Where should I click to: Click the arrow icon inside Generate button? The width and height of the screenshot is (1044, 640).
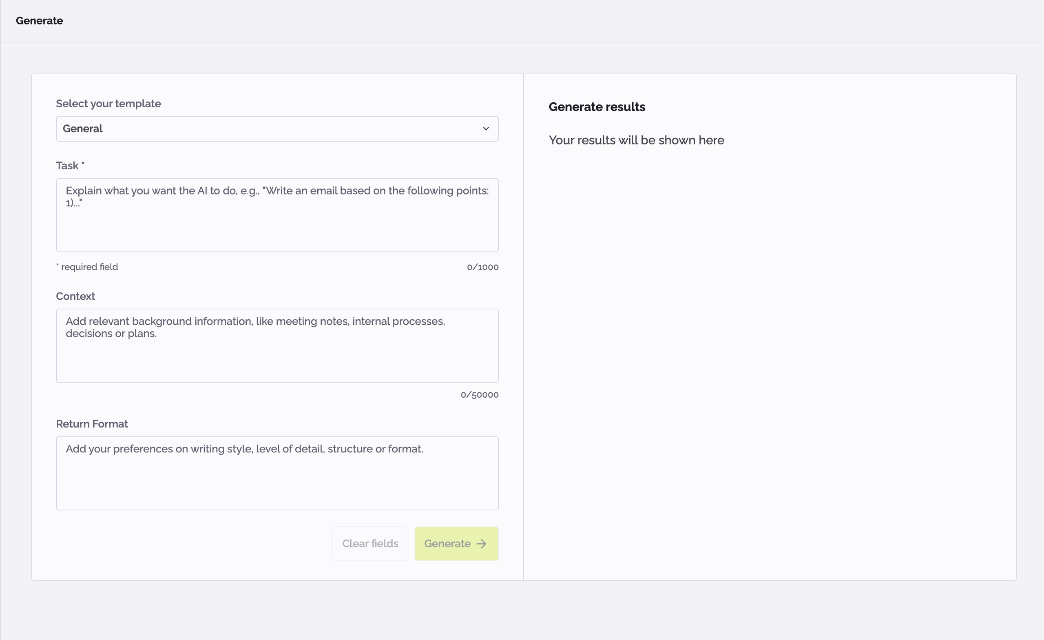pyautogui.click(x=482, y=543)
